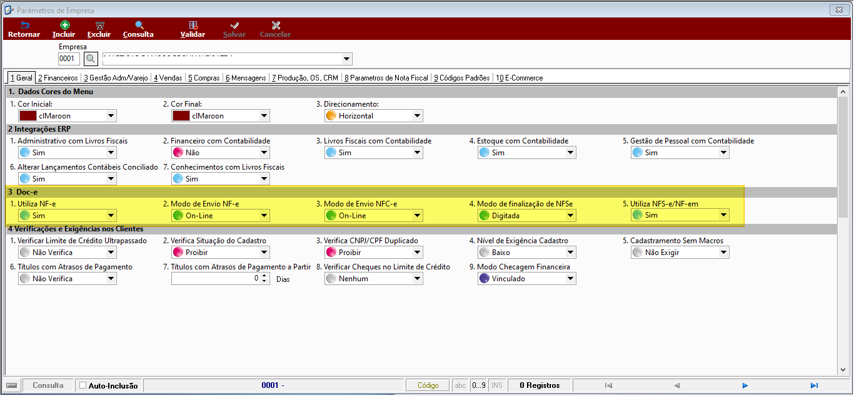Open the Modo de Envio NFC-e dropdown
854x396 pixels.
click(x=417, y=215)
